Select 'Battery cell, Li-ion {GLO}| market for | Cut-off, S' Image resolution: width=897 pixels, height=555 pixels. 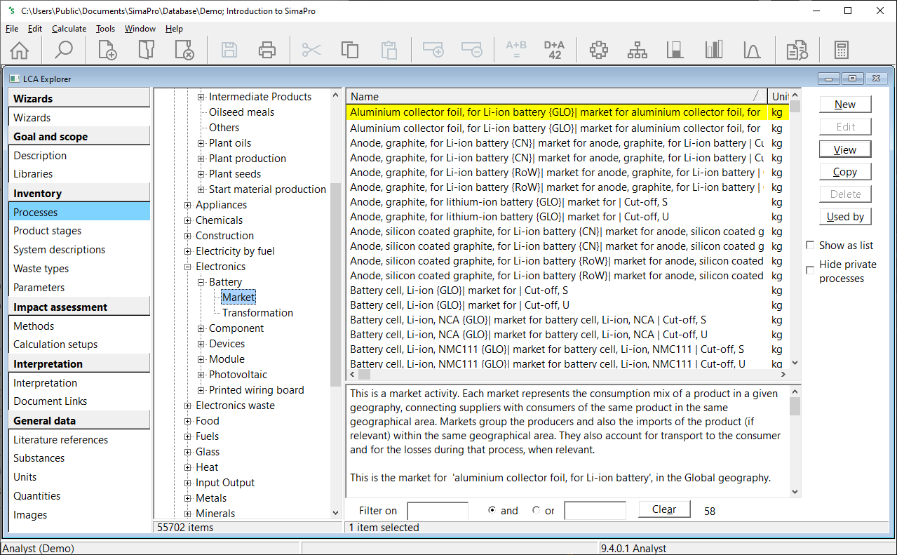[459, 290]
